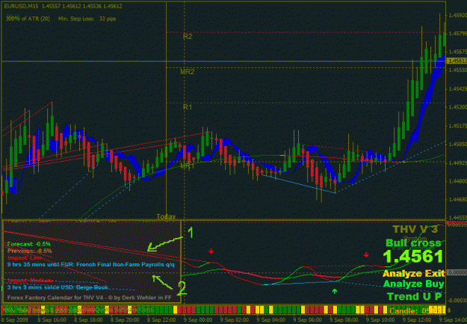Image resolution: width=467 pixels, height=324 pixels.
Task: Click the 1.45050 price axis label
Action: [x=458, y=144]
